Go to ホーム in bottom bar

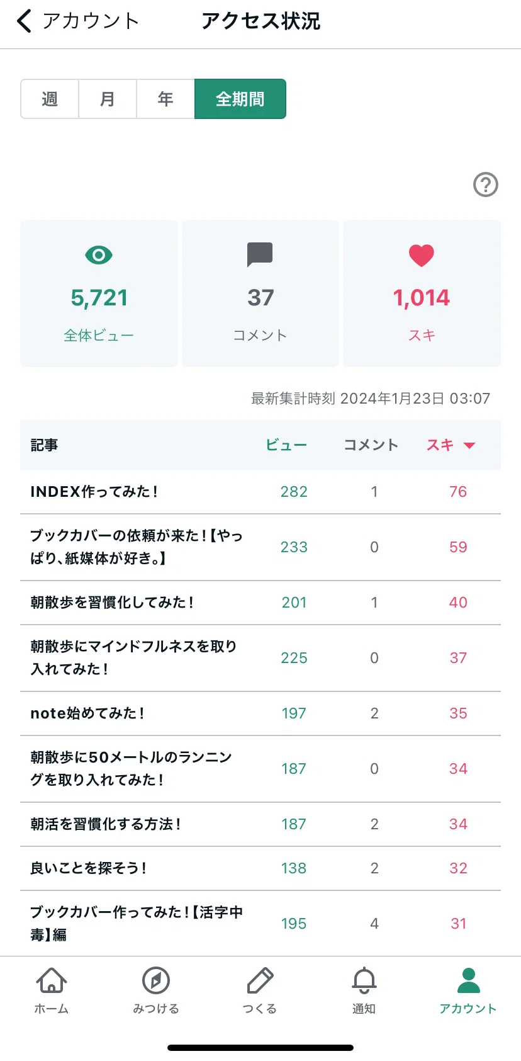point(52,980)
